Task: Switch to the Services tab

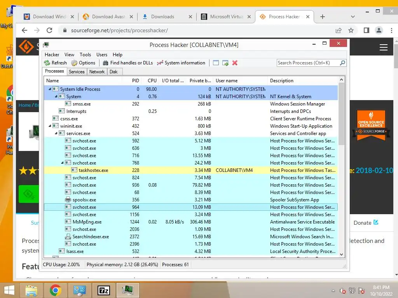Action: coord(77,72)
